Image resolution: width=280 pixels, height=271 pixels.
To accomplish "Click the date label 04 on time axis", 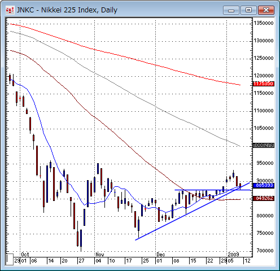I will tap(98, 261).
